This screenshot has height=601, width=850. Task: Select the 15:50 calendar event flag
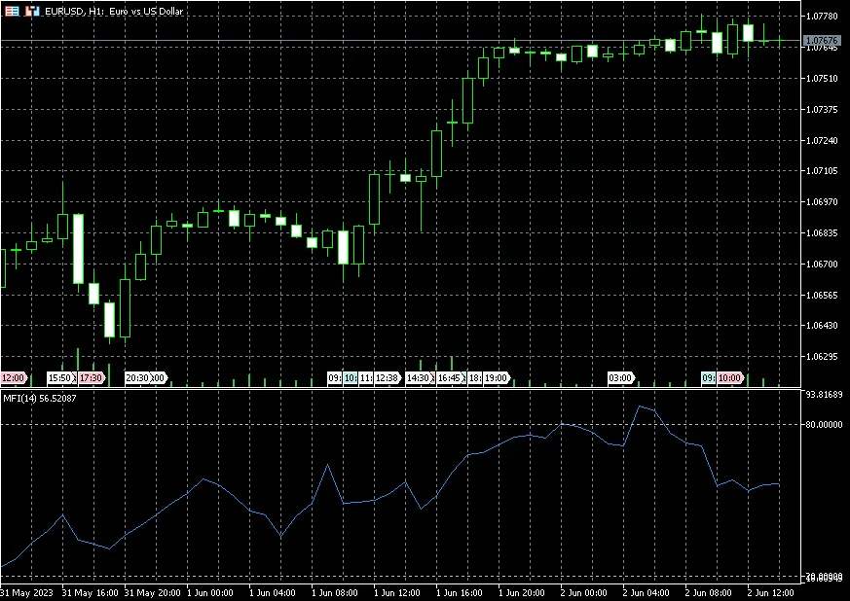(x=60, y=377)
